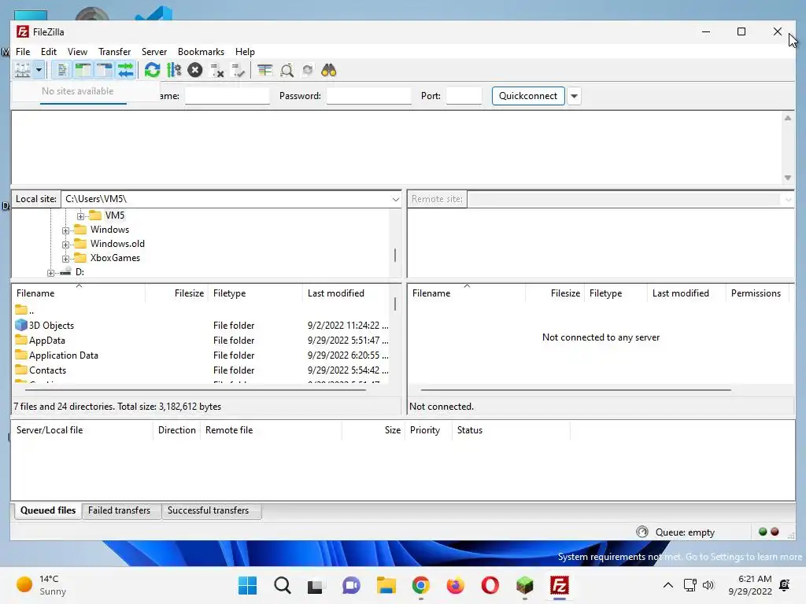
Task: Launch Firefox from taskbar
Action: click(x=456, y=585)
